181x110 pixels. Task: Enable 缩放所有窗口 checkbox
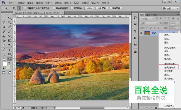click(x=54, y=8)
